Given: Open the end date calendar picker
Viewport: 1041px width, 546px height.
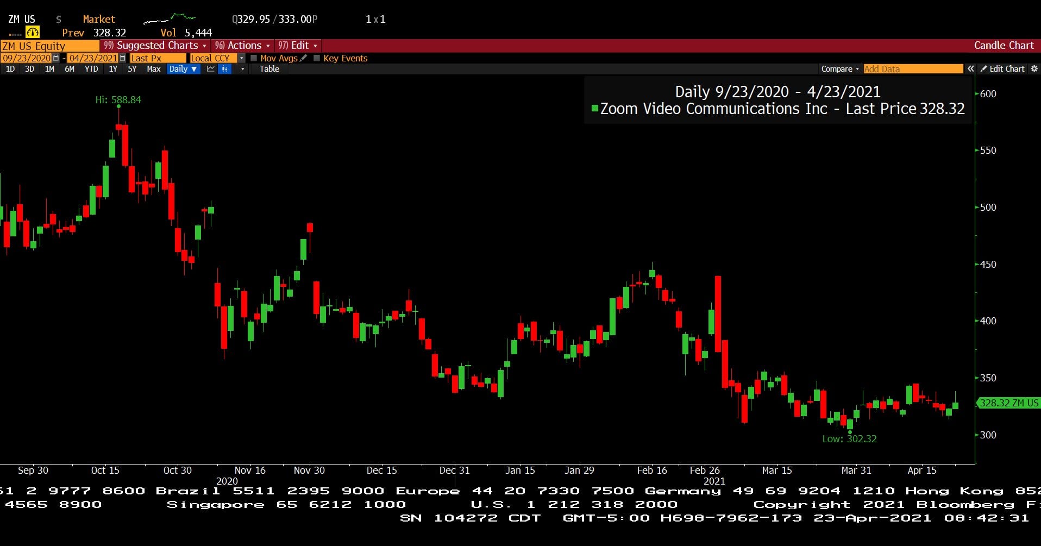Looking at the screenshot, I should coord(122,58).
